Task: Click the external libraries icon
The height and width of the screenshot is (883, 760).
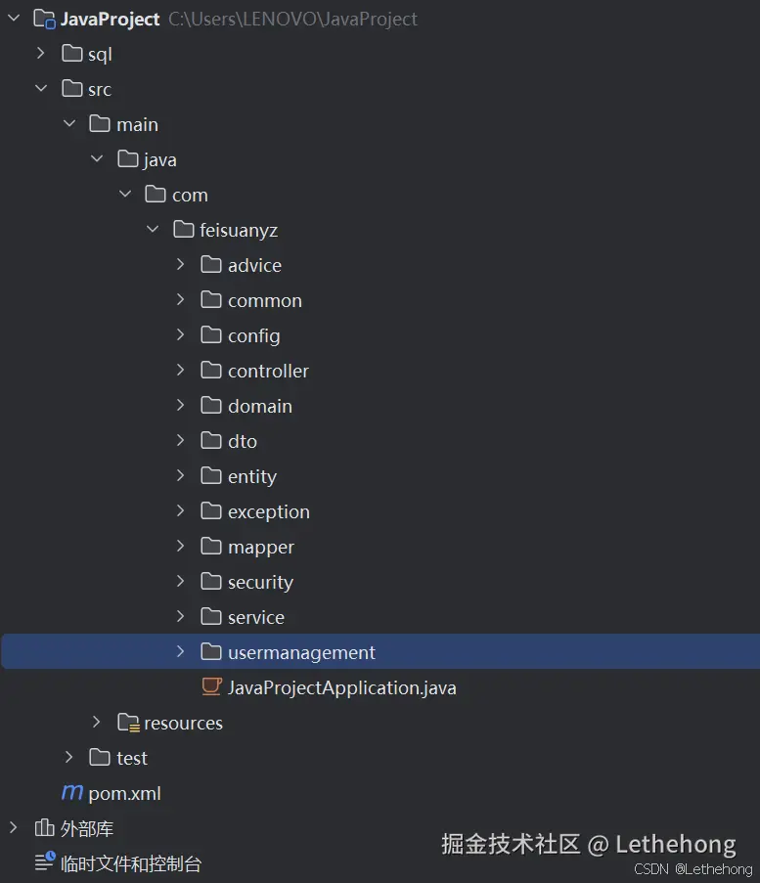Action: click(44, 828)
